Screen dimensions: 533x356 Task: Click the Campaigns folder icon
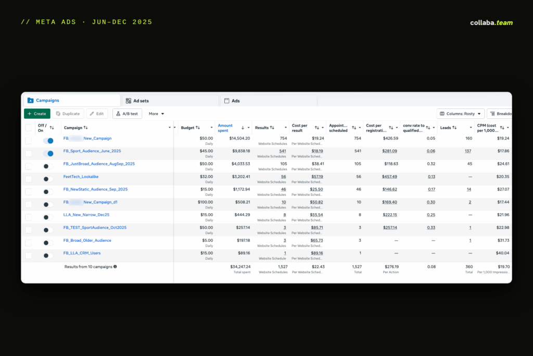[31, 101]
